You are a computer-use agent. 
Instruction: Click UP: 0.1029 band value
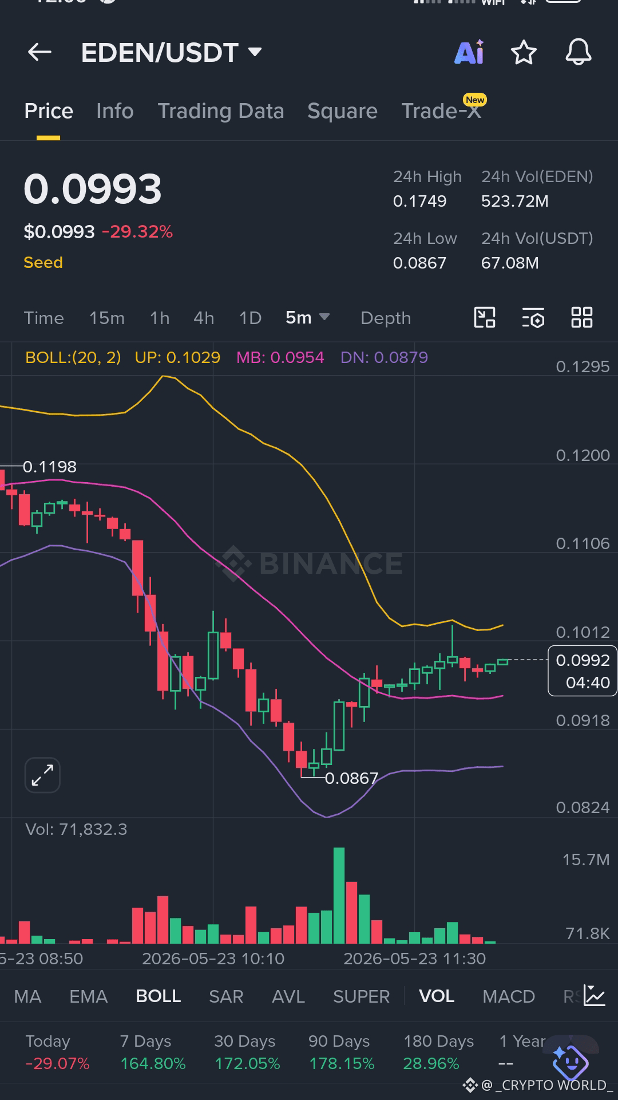click(x=177, y=358)
